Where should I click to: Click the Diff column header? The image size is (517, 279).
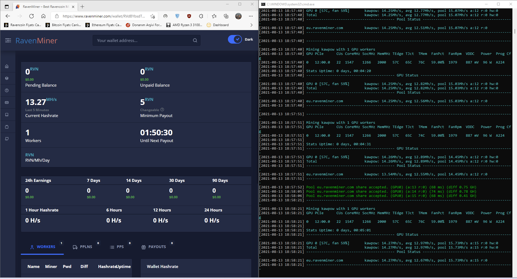point(84,267)
